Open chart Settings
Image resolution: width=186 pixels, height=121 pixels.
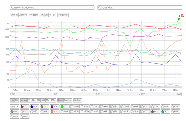pos(78,100)
